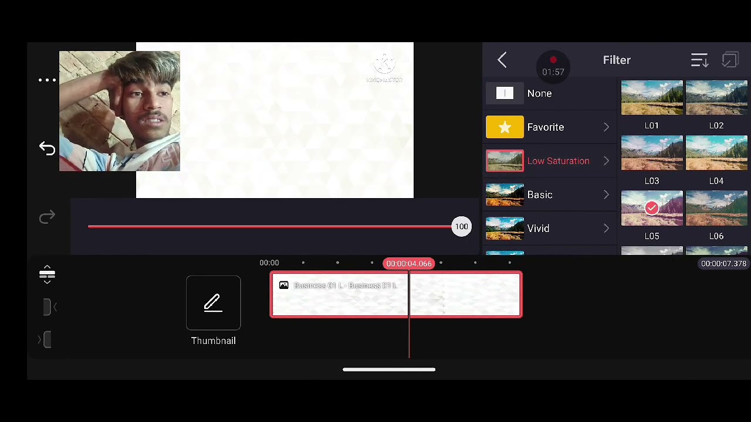
Task: Open the sort filters icon
Action: tap(699, 60)
